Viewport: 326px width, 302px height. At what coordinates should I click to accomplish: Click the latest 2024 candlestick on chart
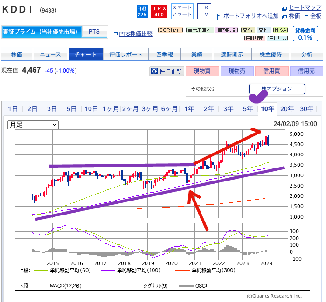268,141
